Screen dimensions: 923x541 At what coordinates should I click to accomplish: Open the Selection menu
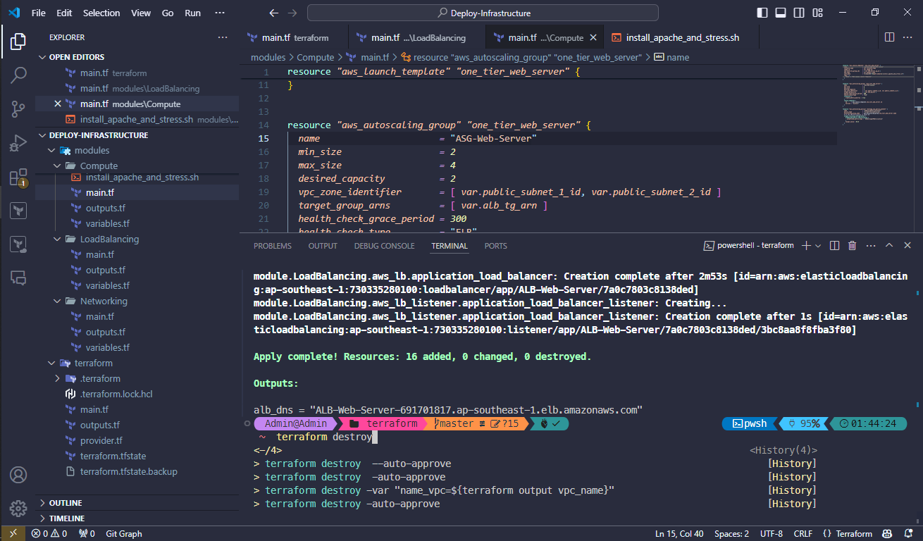(101, 13)
